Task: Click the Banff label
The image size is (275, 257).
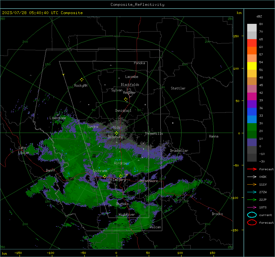Action: click(x=50, y=170)
